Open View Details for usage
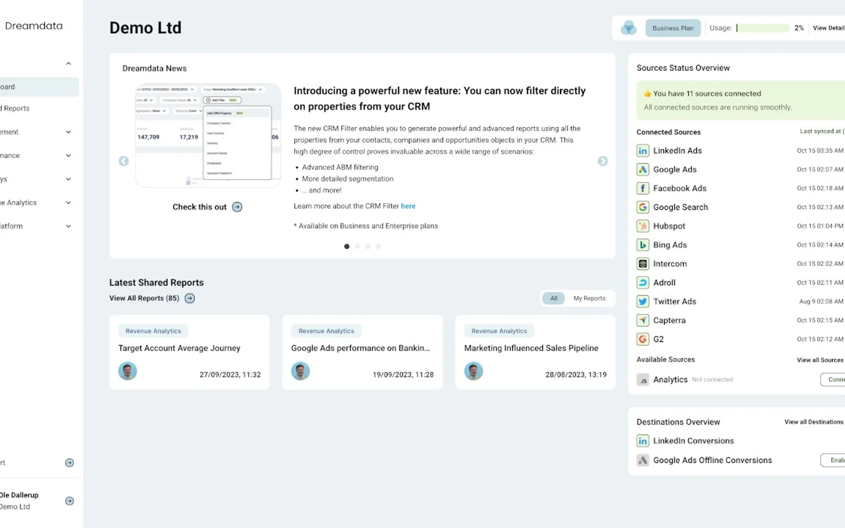Viewport: 845px width, 528px height. point(829,28)
